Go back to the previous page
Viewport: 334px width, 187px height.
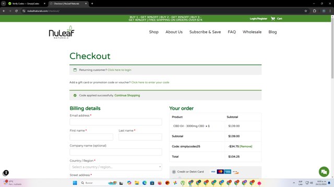coord(4,11)
